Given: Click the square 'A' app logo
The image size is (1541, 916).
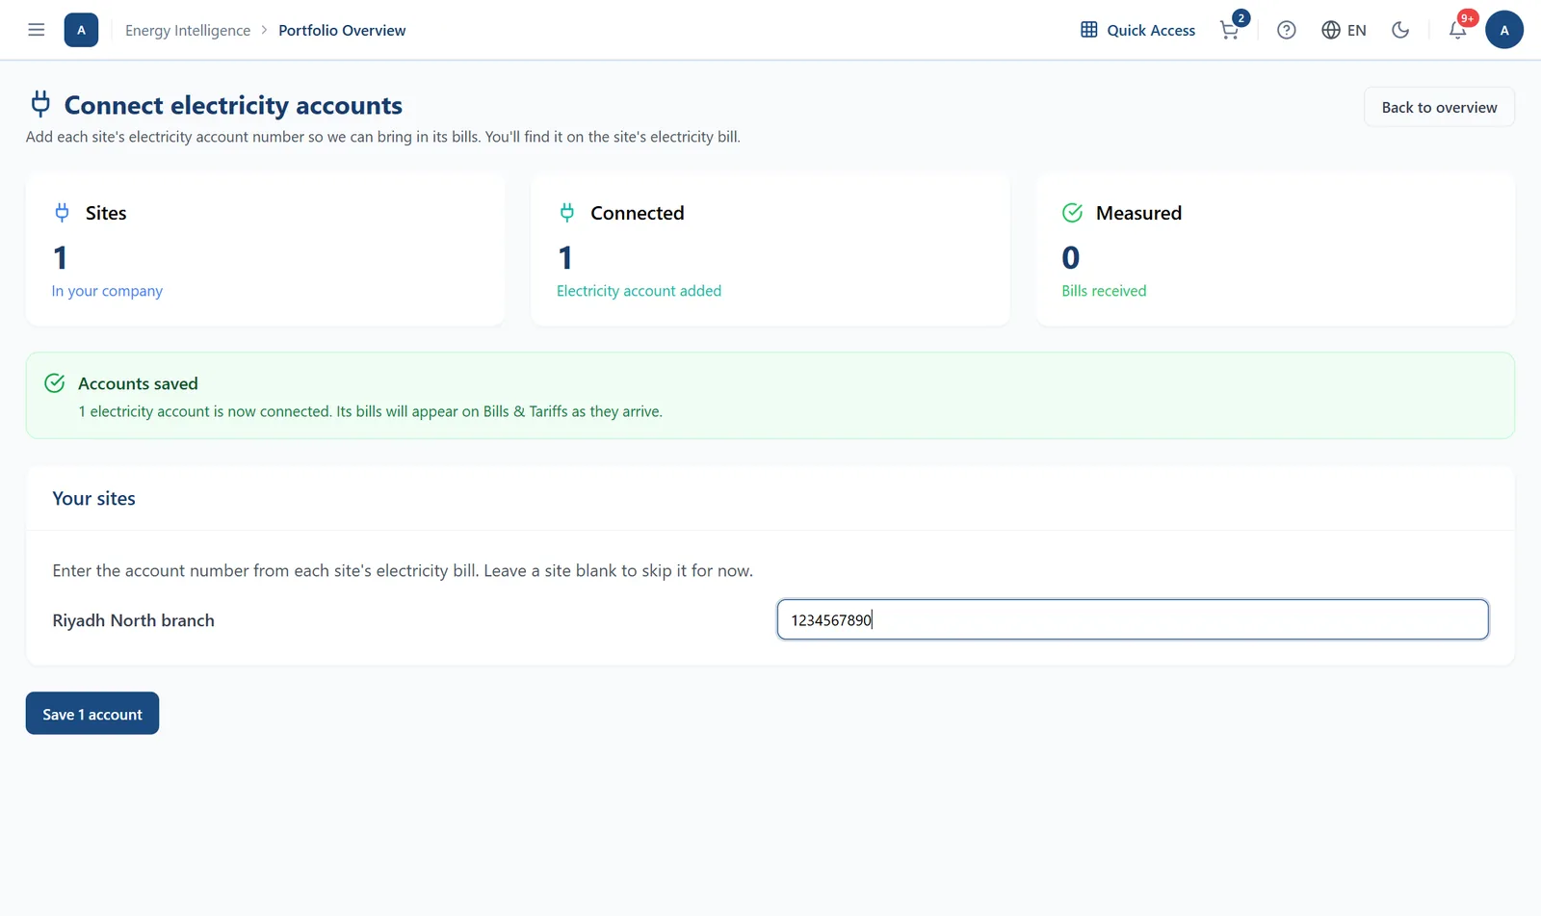Looking at the screenshot, I should (x=81, y=30).
